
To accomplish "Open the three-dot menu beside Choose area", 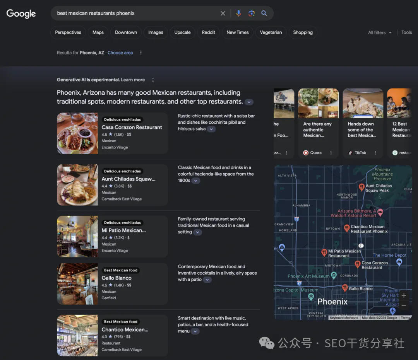I will click(141, 53).
